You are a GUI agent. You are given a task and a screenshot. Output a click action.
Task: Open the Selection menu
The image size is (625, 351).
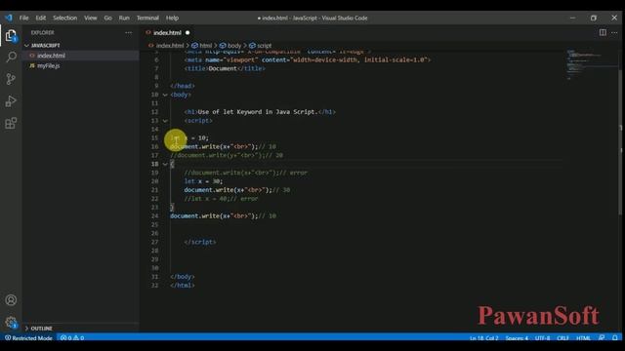point(65,18)
